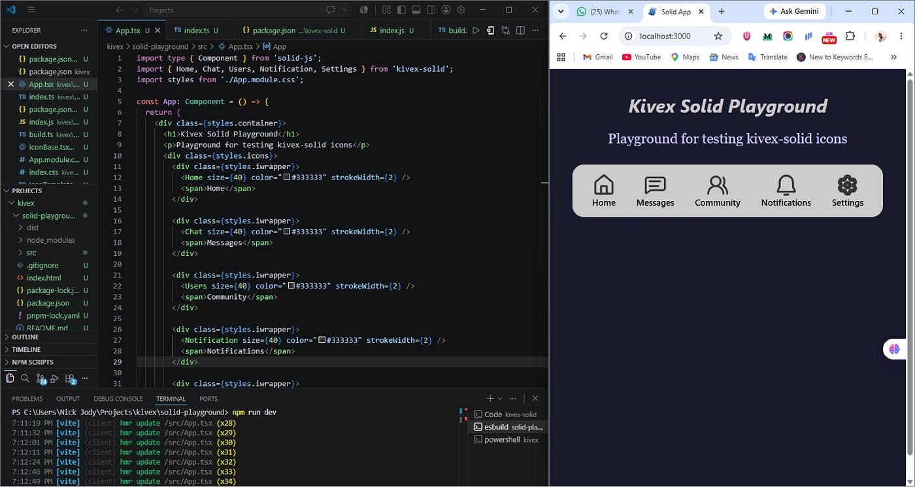Viewport: 915px width, 487px height.
Task: Open Maps bookmark
Action: (685, 57)
